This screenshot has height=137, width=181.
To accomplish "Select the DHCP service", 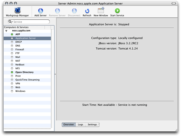I will coord(19,42).
